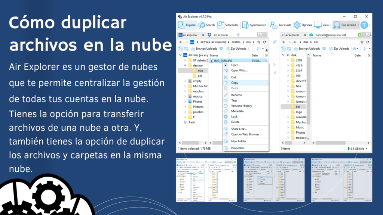Collapse the destino folder in the tree
This screenshot has height=215, width=383.
pos(185,65)
